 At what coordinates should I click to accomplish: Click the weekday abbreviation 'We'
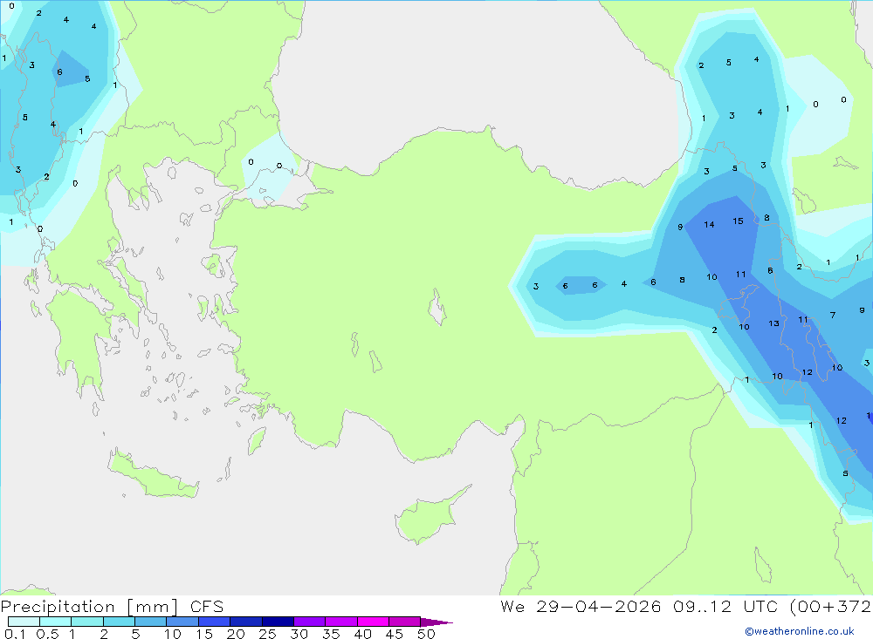click(512, 607)
